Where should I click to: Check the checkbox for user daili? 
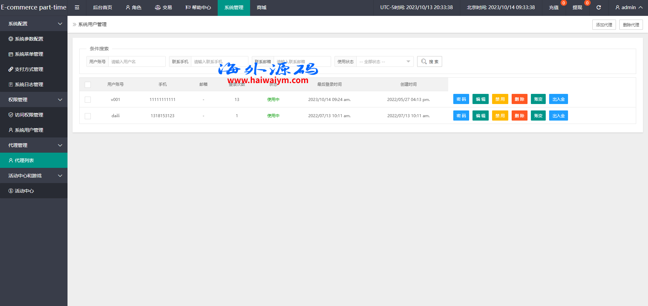pos(88,116)
